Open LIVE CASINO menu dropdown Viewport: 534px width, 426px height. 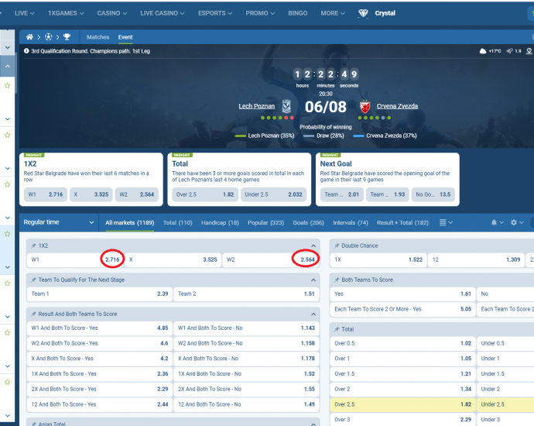[x=163, y=13]
